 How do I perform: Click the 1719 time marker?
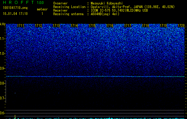(163, 26)
